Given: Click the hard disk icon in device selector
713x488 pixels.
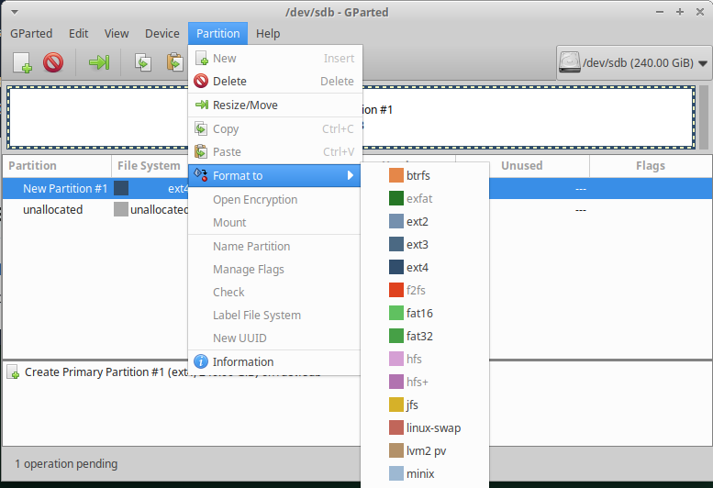Looking at the screenshot, I should pos(569,62).
